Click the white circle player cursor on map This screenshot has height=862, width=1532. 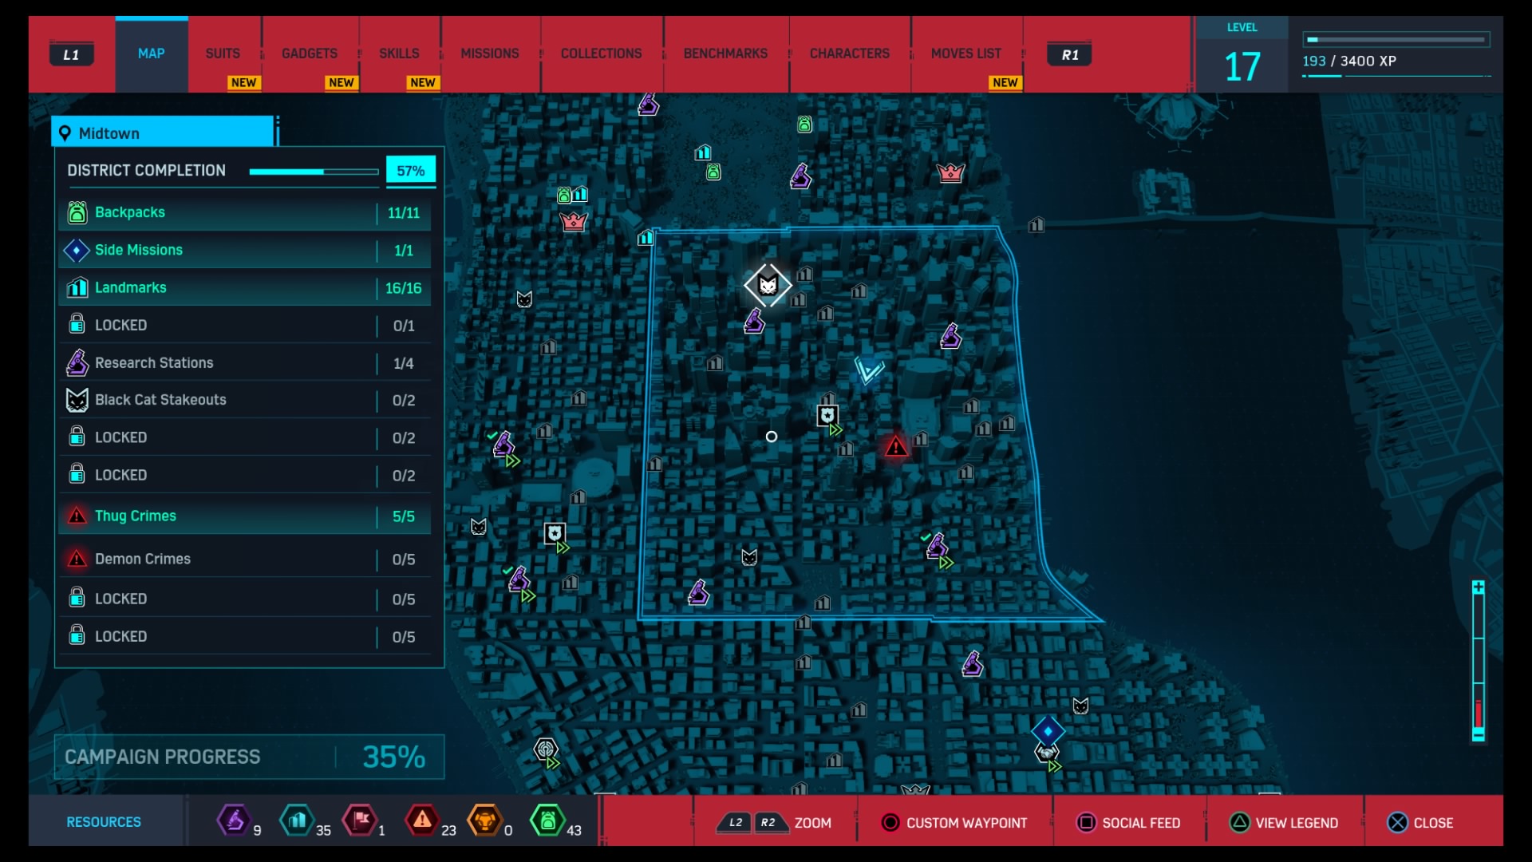click(772, 437)
